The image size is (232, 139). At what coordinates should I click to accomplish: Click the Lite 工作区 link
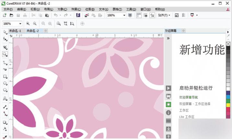(187, 117)
